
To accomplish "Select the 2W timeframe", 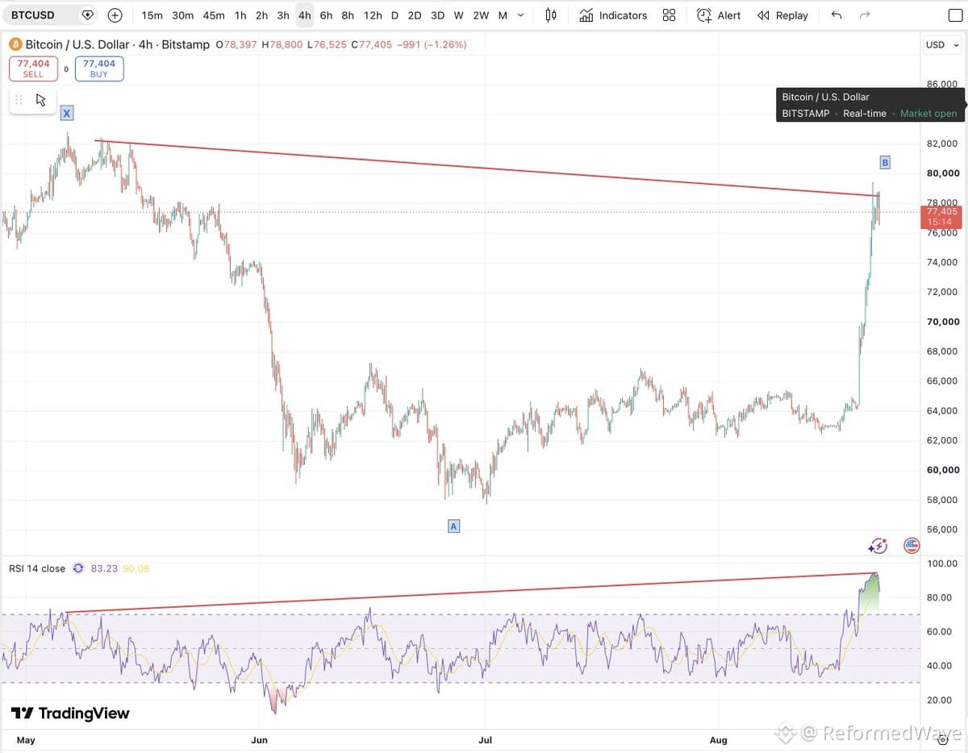I will tap(481, 15).
